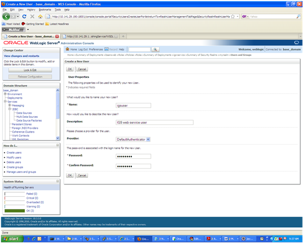Click the browser URL address bar
The height and width of the screenshot is (243, 303).
[x=141, y=17]
